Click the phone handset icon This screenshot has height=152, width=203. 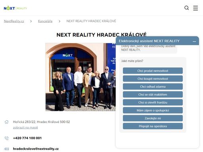(x=7, y=138)
